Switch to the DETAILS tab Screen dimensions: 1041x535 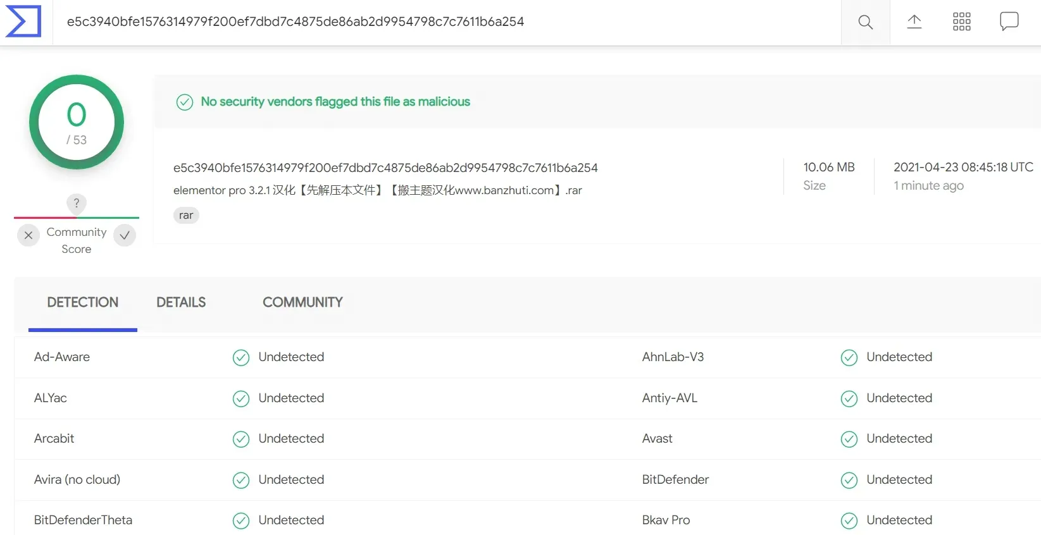click(x=181, y=302)
